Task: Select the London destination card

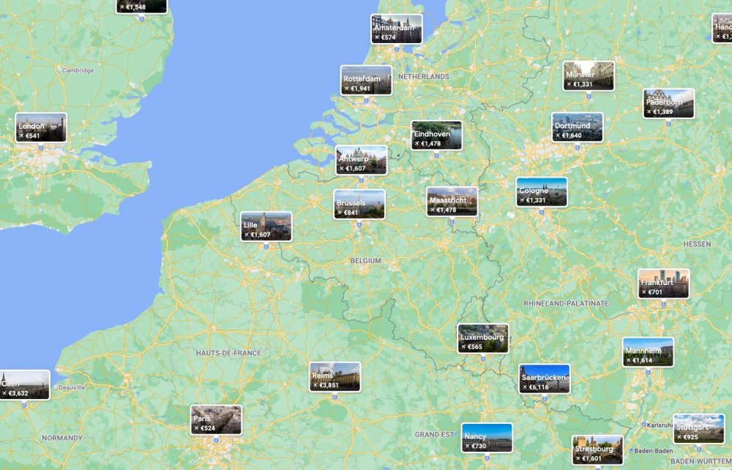Action: (41, 128)
